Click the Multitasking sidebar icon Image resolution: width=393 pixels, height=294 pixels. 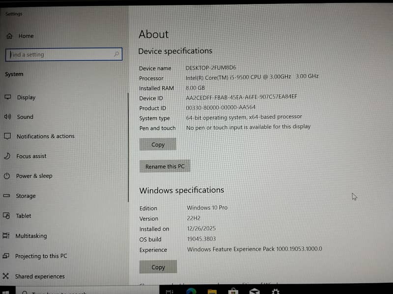[x=6, y=236]
